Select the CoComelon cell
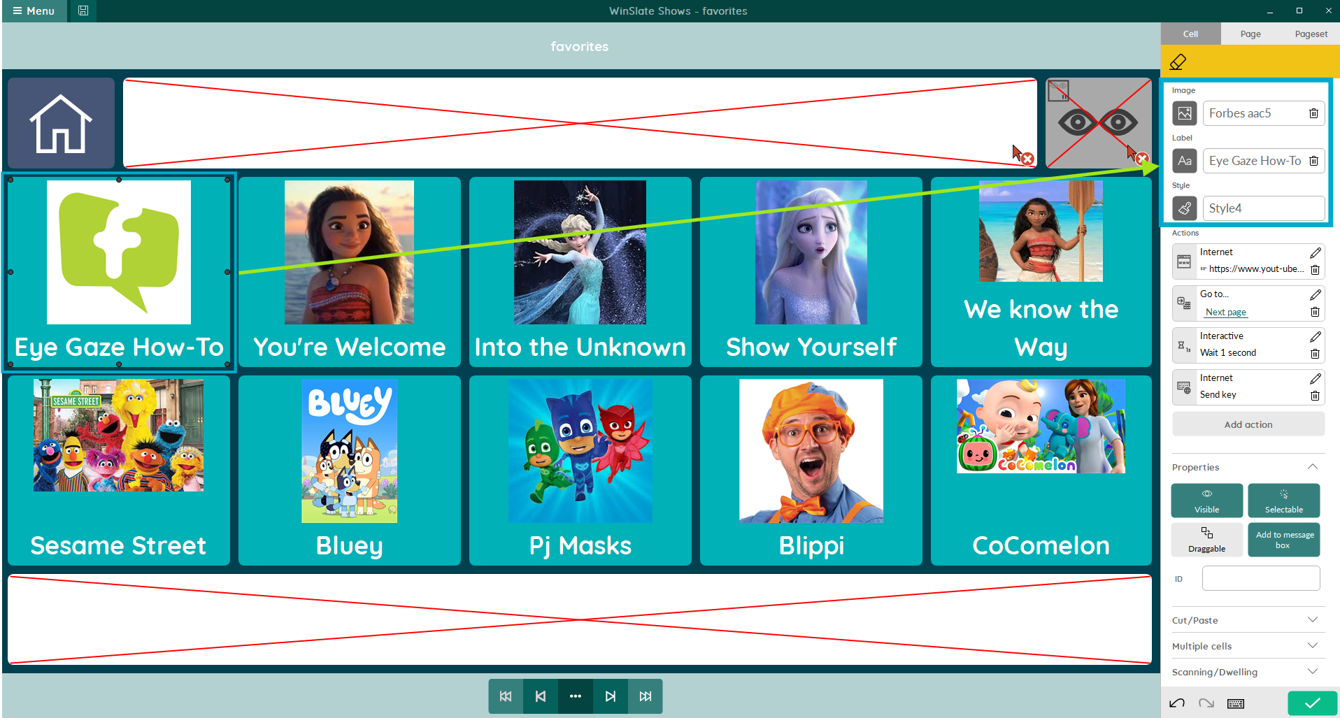This screenshot has height=718, width=1340. [x=1041, y=471]
